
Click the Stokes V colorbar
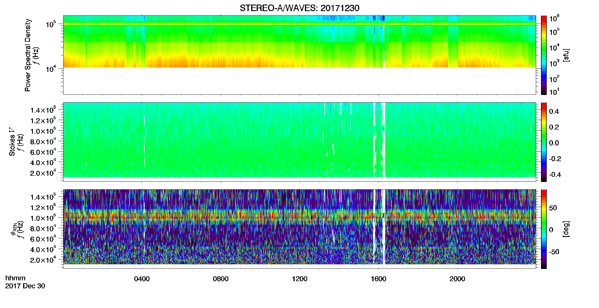(544, 142)
